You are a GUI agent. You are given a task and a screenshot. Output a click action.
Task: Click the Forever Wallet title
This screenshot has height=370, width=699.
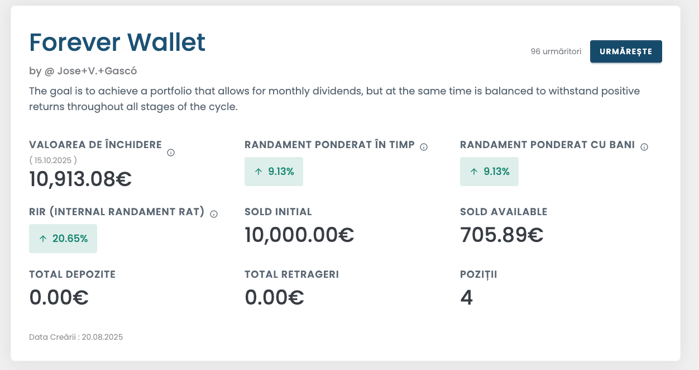pyautogui.click(x=117, y=42)
